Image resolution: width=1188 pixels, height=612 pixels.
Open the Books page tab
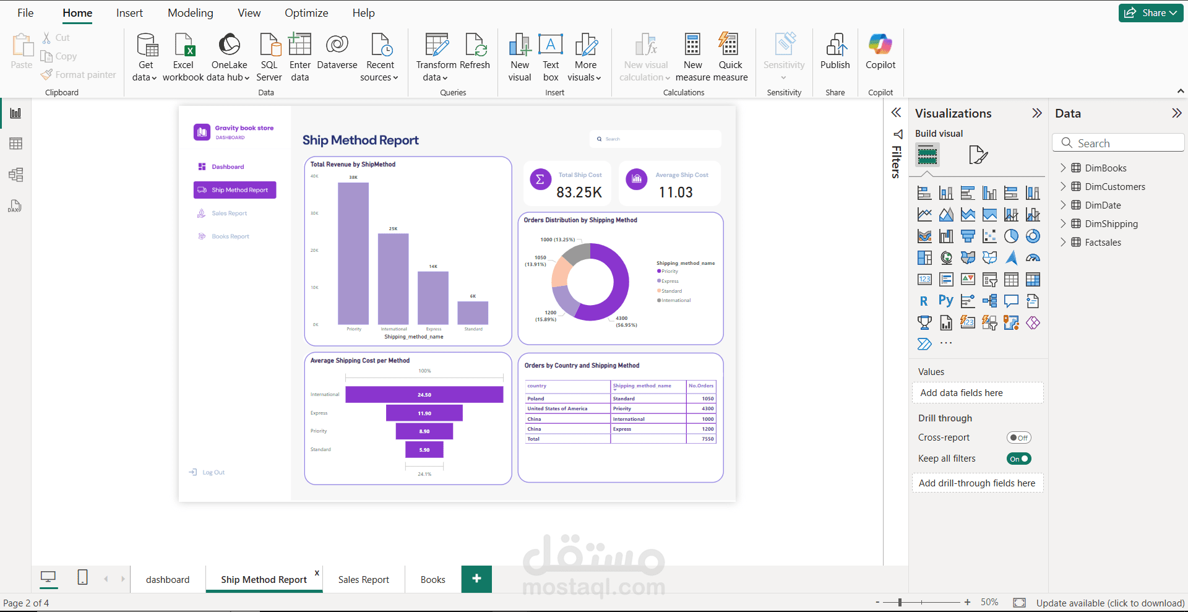(433, 580)
